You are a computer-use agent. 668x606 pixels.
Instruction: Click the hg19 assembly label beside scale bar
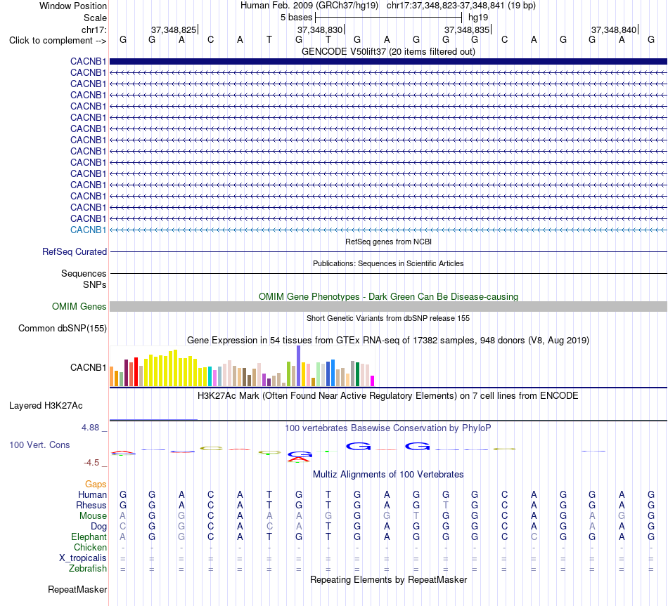pos(478,18)
